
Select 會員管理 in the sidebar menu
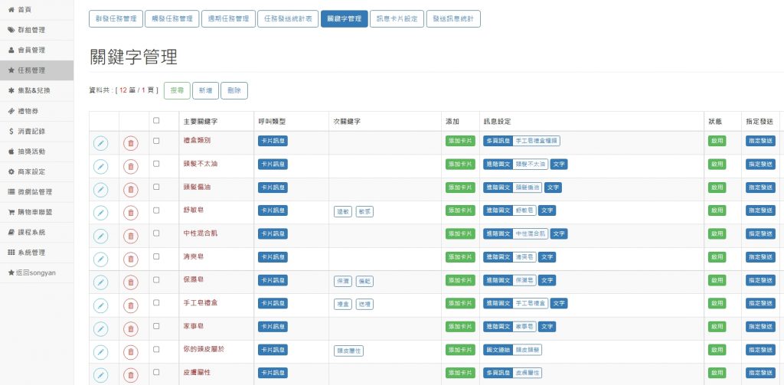coord(31,50)
